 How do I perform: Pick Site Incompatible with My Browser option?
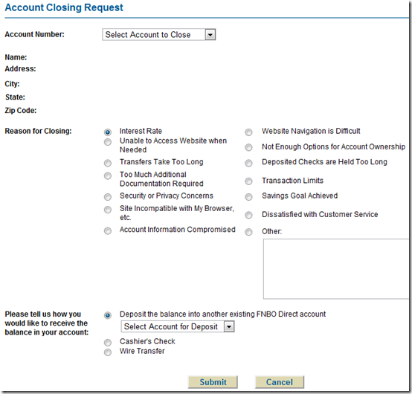click(x=108, y=210)
